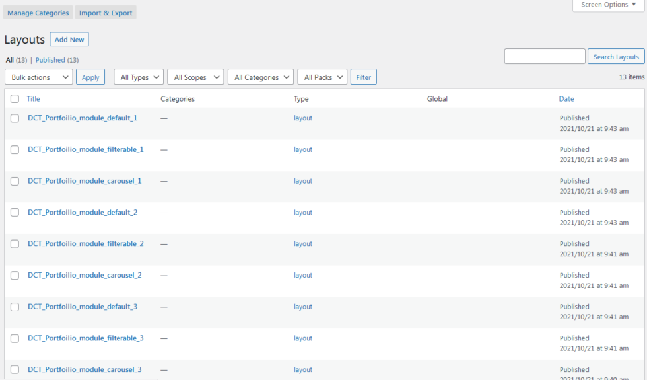
Task: Open DCT_Portfoilio_module_filterable_1 layout
Action: (x=85, y=149)
